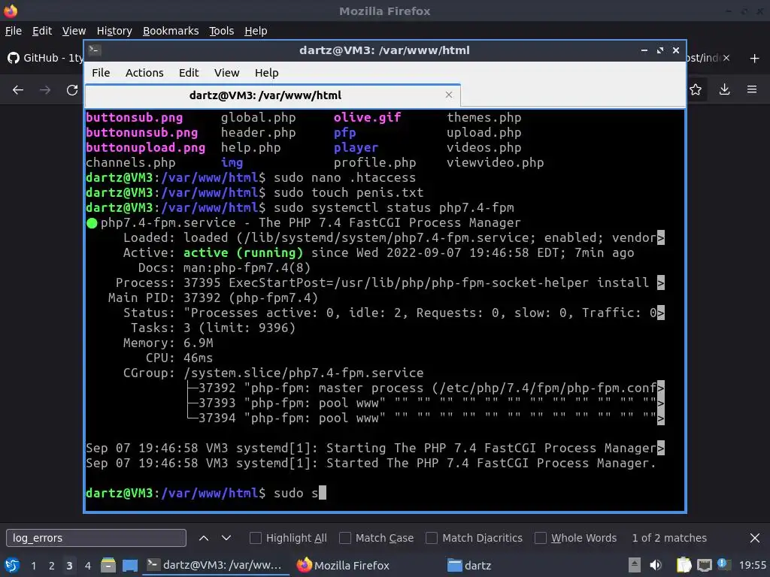This screenshot has height=577, width=770.
Task: Open the volume speaker icon in tray
Action: tap(655, 565)
